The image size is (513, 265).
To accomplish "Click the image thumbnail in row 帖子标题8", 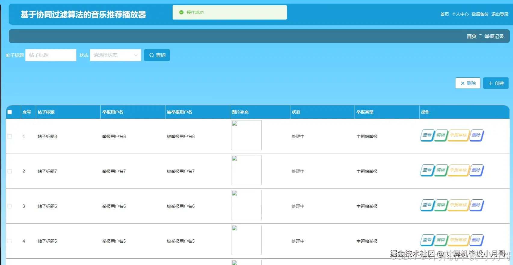I will (247, 135).
